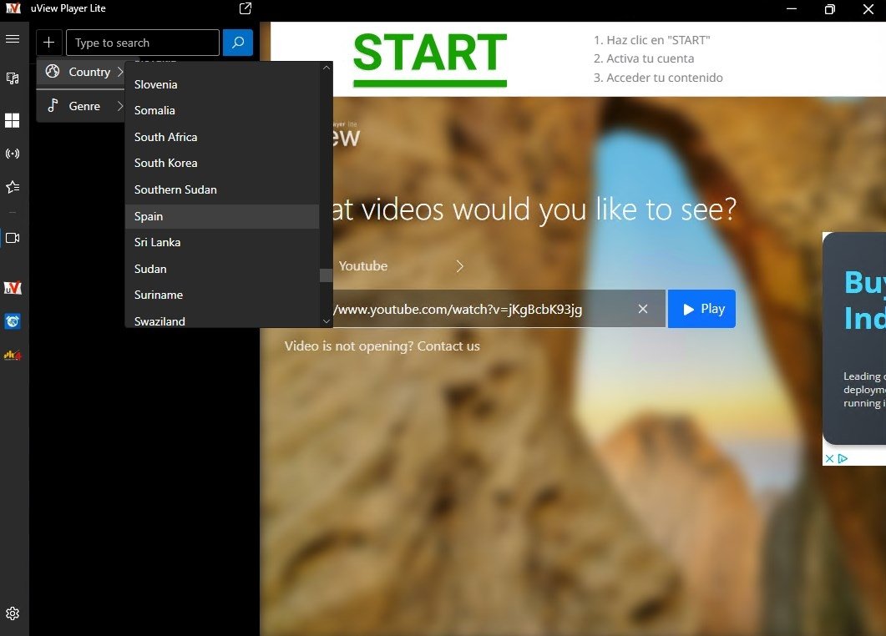Open the TV guide sidebar icon

[13, 78]
